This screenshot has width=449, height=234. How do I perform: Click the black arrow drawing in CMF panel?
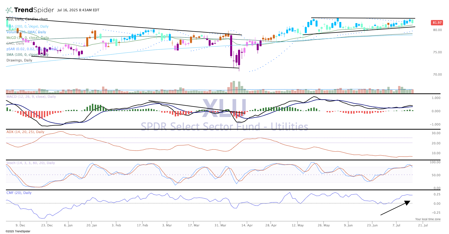click(395, 208)
